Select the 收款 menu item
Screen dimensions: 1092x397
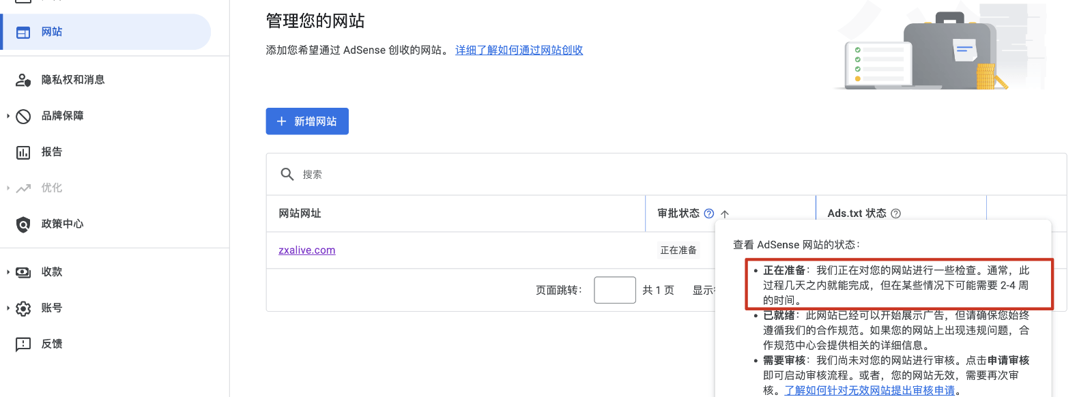pos(51,271)
